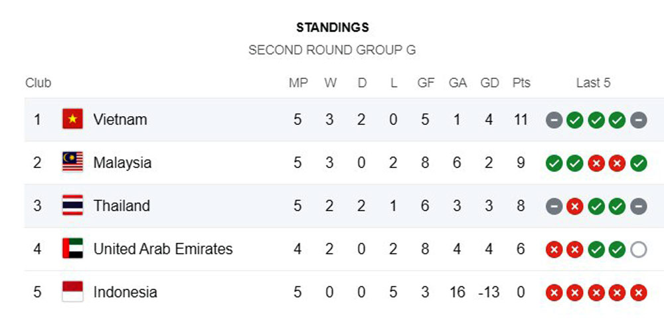Click the United Arab Emirates flag icon

point(73,248)
